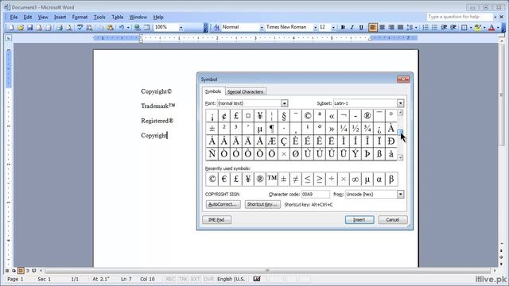The image size is (509, 286).
Task: Choose the infinity ∞ recent symbol
Action: click(x=356, y=179)
